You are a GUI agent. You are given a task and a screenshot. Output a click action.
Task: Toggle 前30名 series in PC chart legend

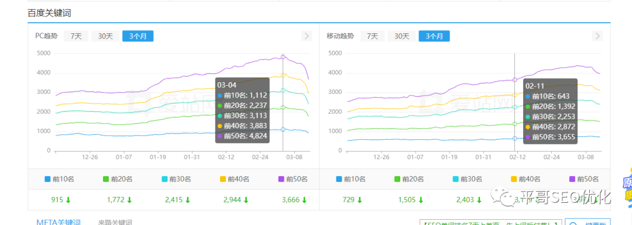pyautogui.click(x=176, y=179)
